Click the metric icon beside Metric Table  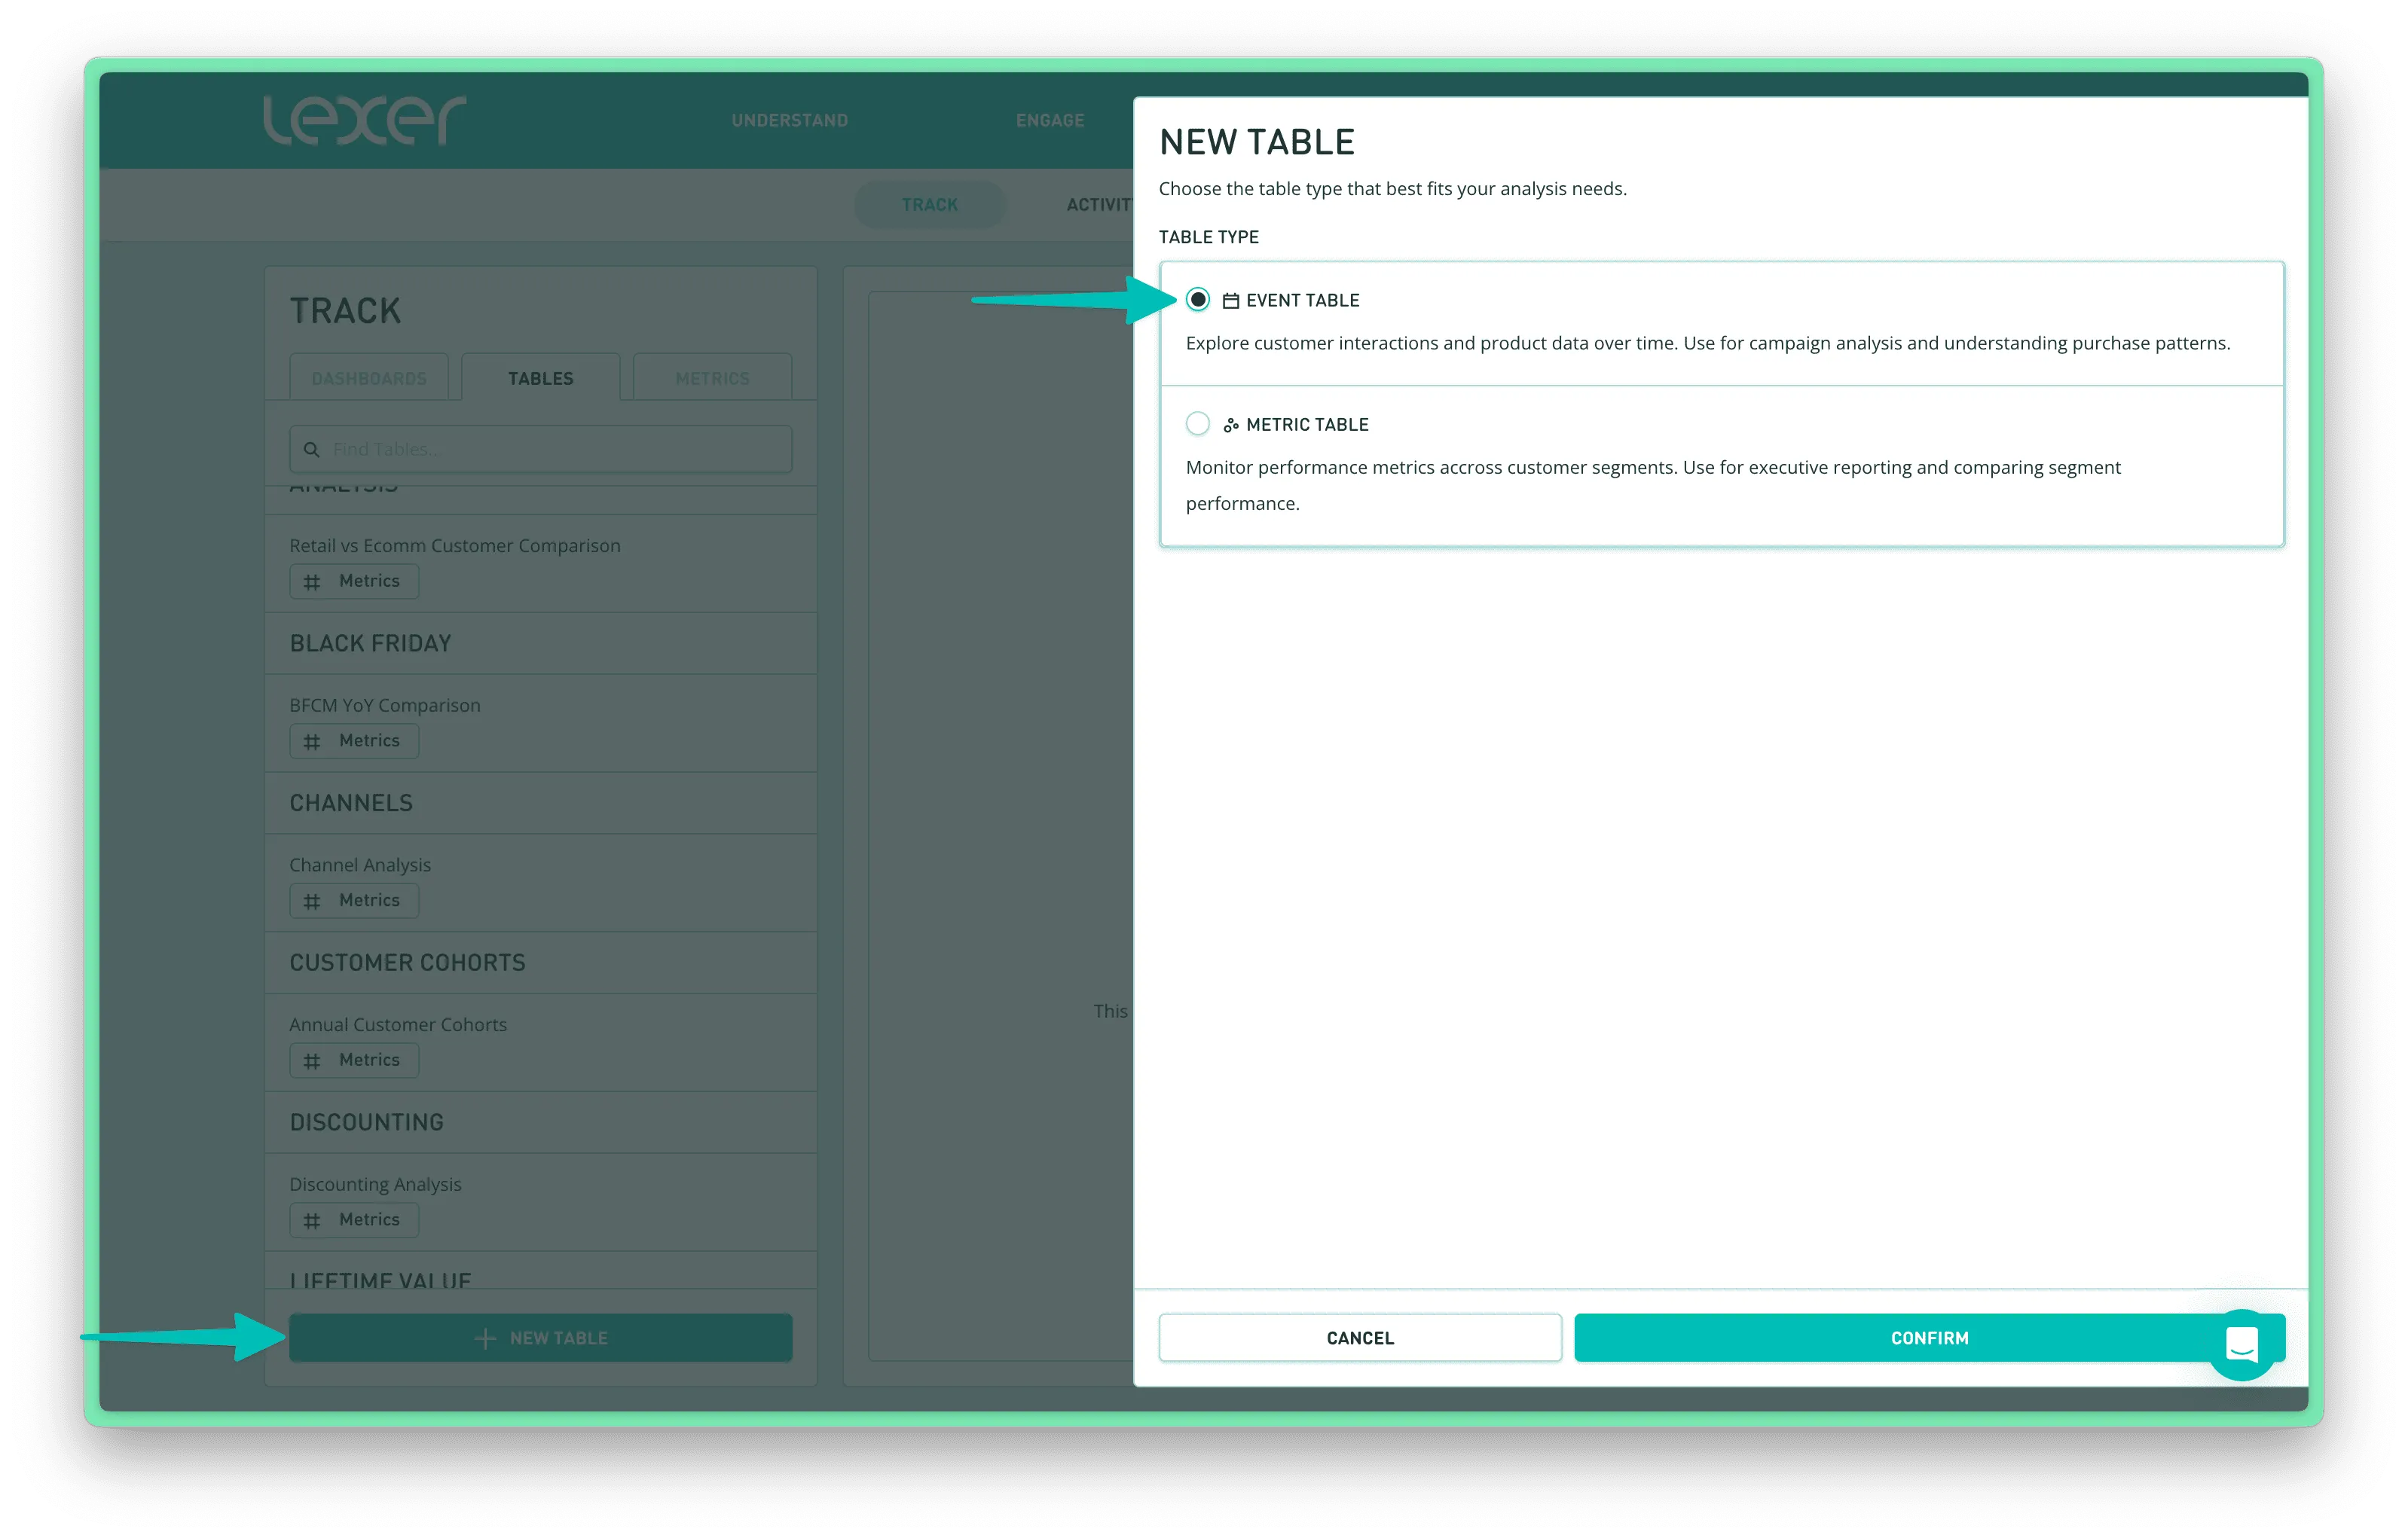(x=1231, y=425)
